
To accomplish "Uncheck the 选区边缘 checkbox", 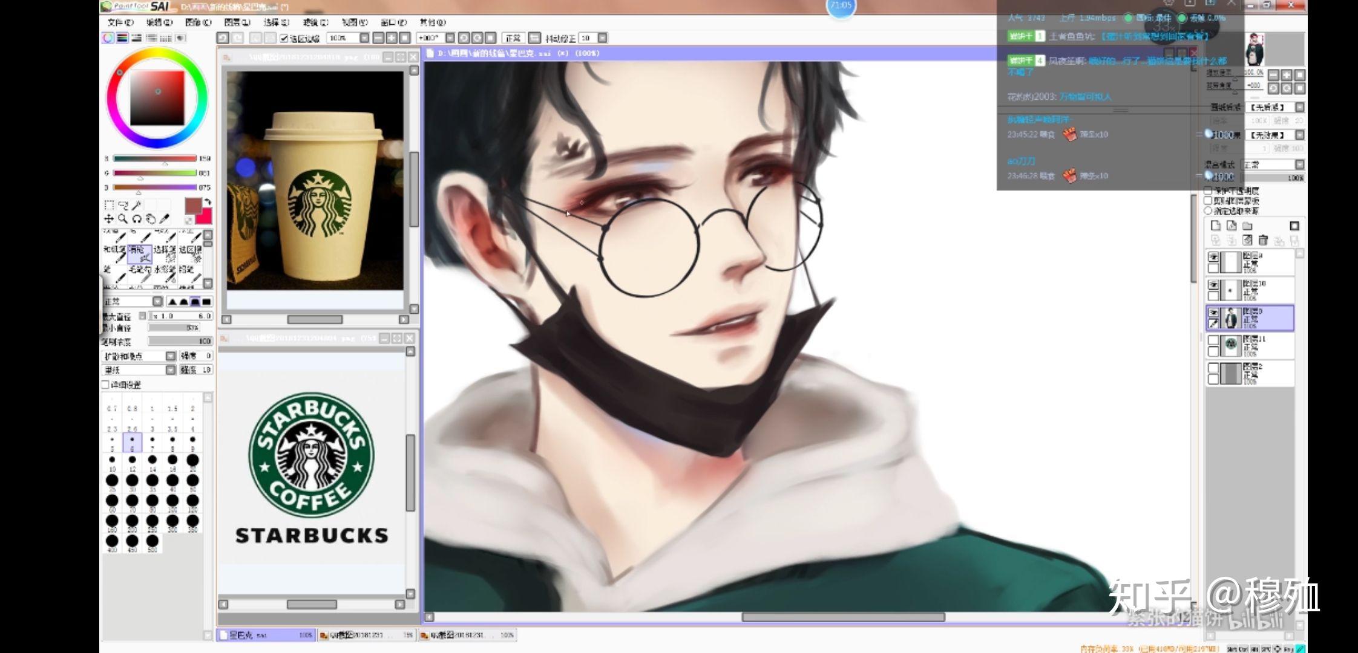I will (x=284, y=39).
